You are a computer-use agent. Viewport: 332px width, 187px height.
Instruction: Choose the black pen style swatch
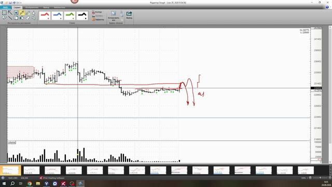pyautogui.click(x=82, y=16)
